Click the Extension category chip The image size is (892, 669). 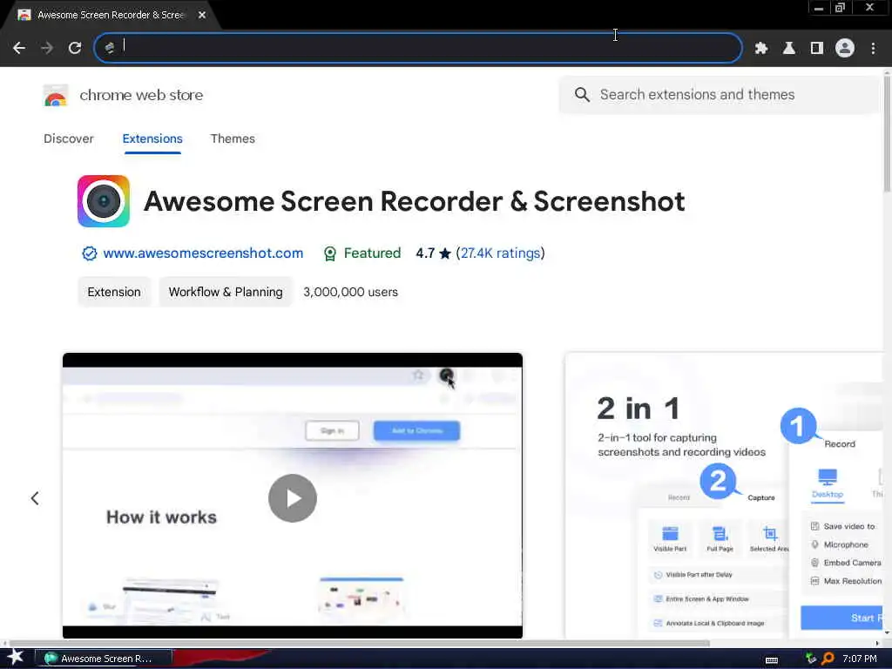click(114, 292)
